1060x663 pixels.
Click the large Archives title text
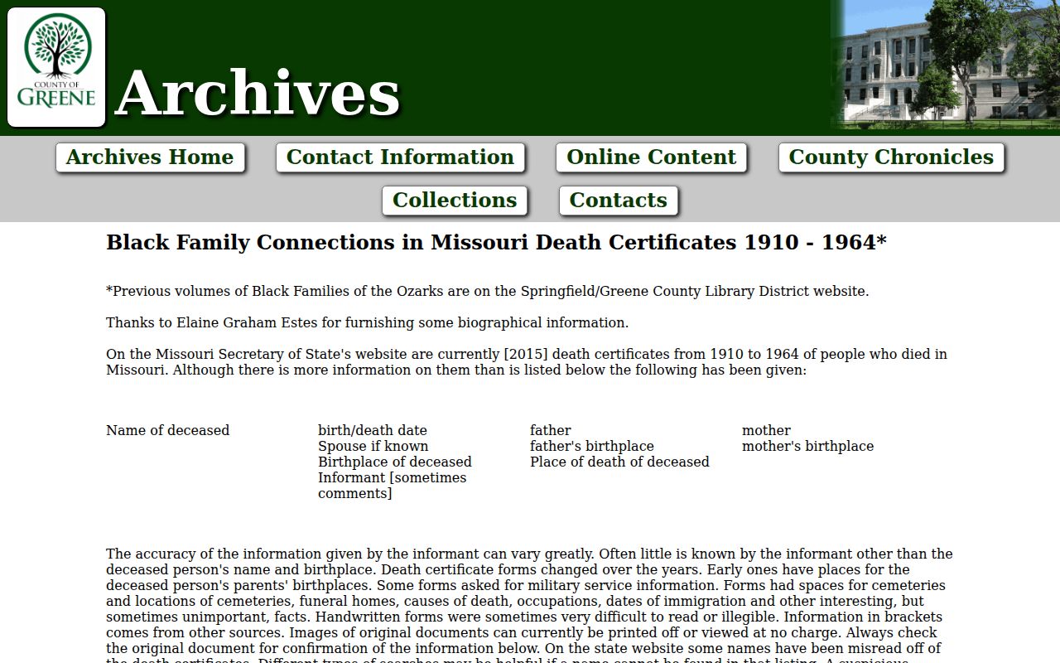[x=258, y=93]
